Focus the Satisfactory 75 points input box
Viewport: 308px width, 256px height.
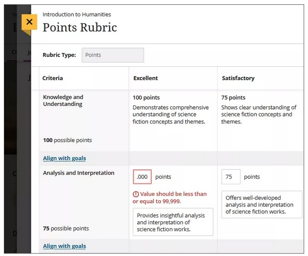231,177
